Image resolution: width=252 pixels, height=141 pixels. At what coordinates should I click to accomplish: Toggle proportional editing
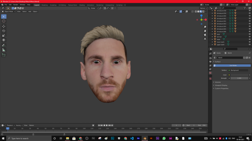[112, 8]
